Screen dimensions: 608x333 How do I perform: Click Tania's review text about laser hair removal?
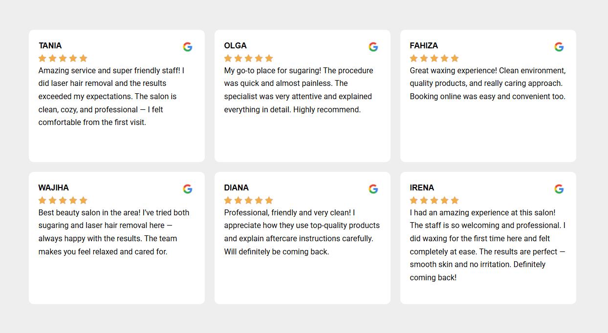(x=111, y=96)
